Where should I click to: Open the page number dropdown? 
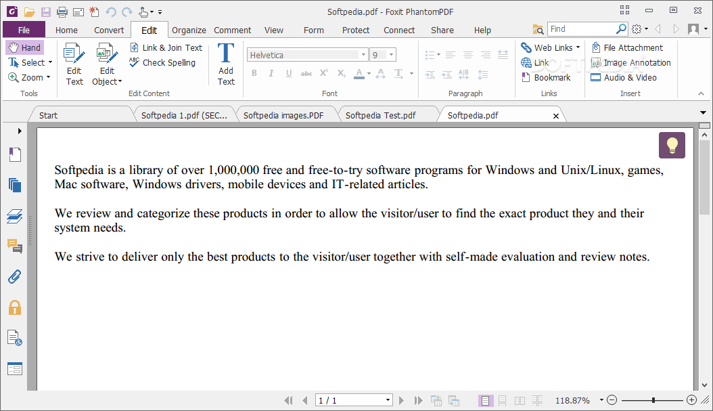[388, 401]
